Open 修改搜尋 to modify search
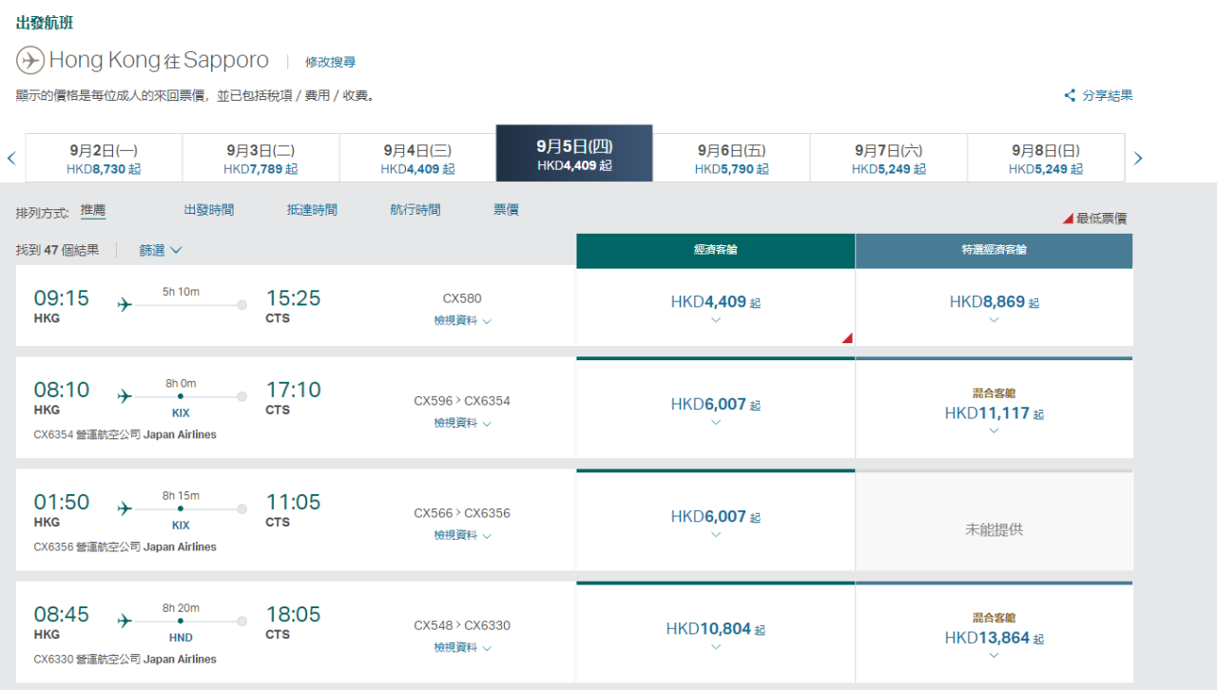Viewport: 1217px width, 690px height. (330, 62)
